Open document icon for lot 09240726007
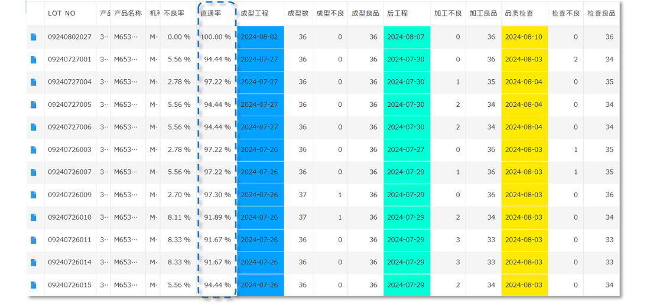 coord(34,172)
